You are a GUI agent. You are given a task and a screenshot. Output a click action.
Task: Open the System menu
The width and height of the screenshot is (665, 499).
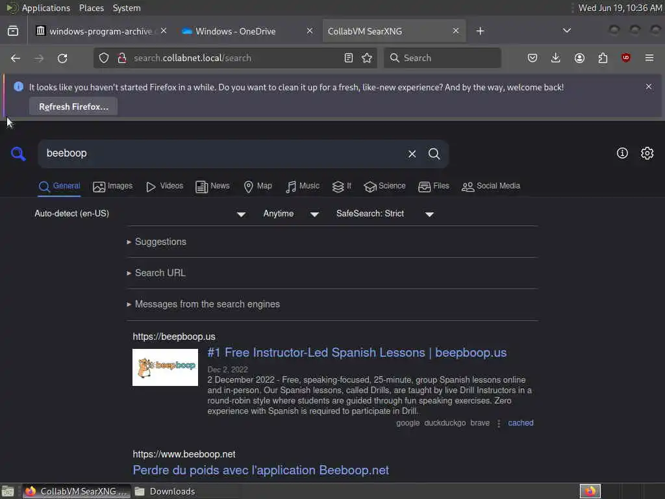coord(127,8)
